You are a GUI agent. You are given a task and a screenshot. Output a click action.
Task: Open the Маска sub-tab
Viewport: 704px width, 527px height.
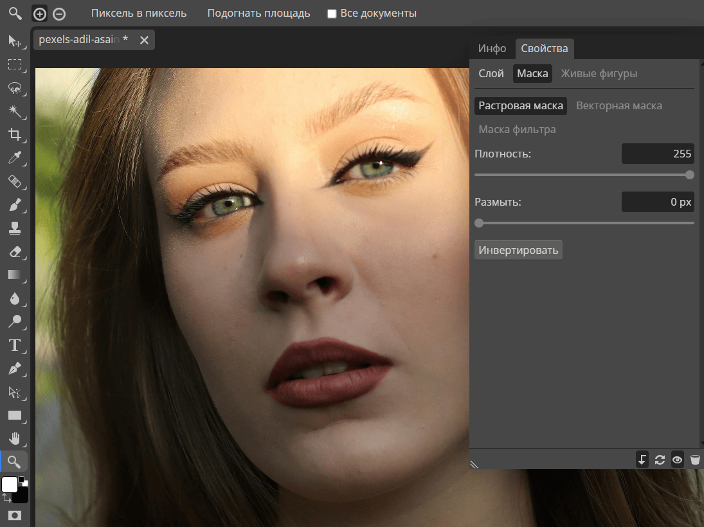coord(532,74)
